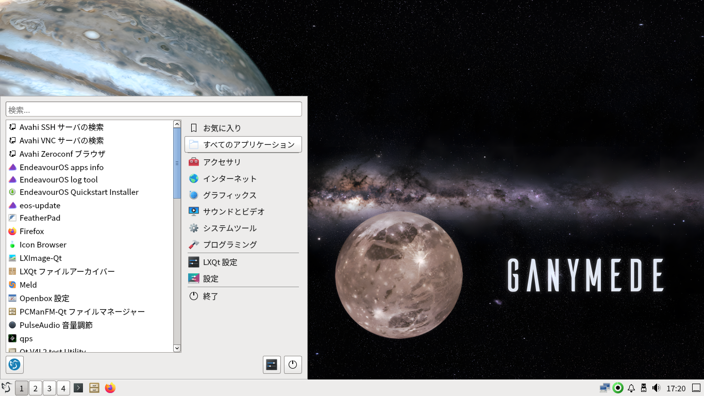
Task: Launch qps process manager
Action: pyautogui.click(x=90, y=339)
